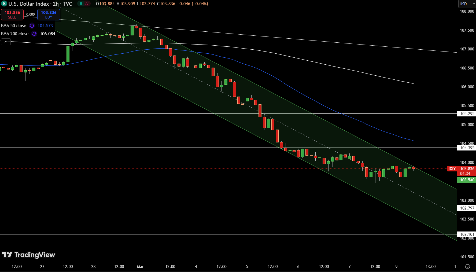Click the Mar date label on time axis
476x272 pixels.
coord(140,267)
